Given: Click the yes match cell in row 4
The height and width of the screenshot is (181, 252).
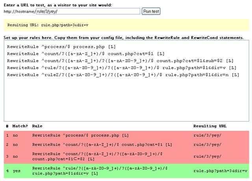Looking at the screenshot, I should [x=17, y=171].
